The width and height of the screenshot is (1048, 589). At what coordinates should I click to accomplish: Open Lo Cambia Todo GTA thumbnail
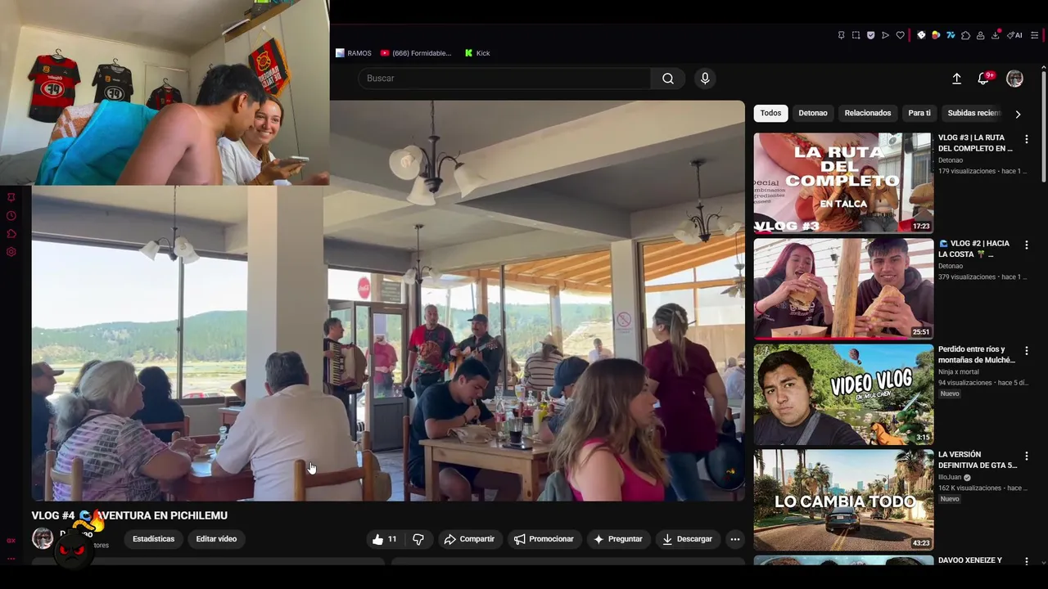(x=843, y=500)
